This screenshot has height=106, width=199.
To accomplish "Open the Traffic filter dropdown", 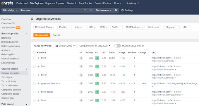I will tap(116, 27).
